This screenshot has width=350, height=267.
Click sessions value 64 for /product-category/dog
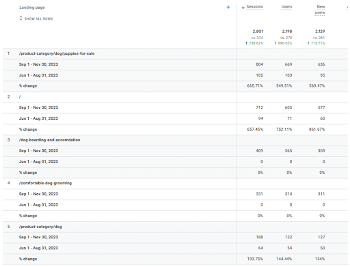click(x=260, y=248)
